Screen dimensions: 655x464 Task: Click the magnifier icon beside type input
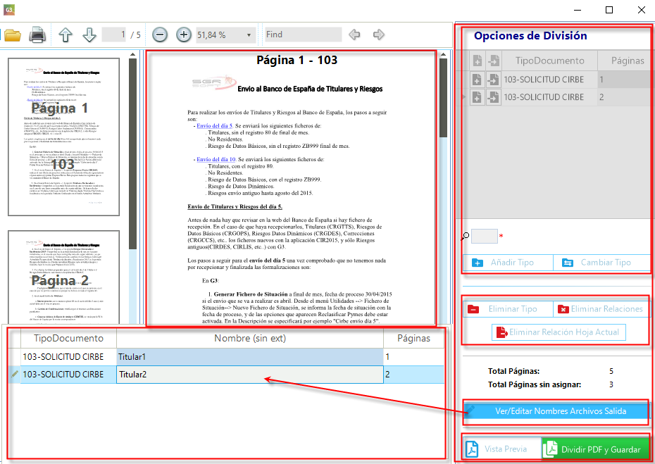(x=465, y=237)
